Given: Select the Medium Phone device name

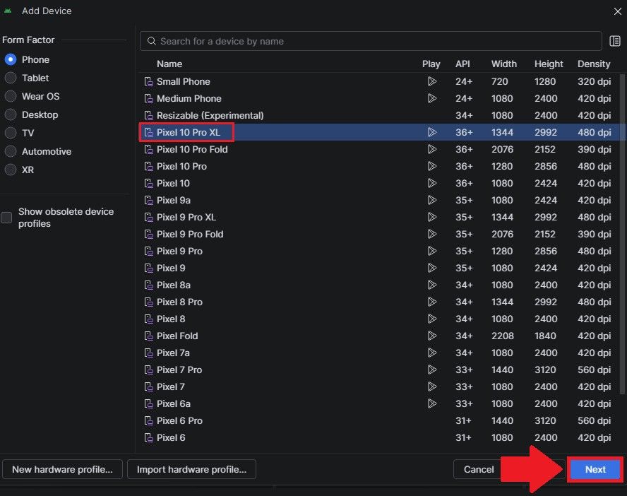Looking at the screenshot, I should (x=189, y=98).
